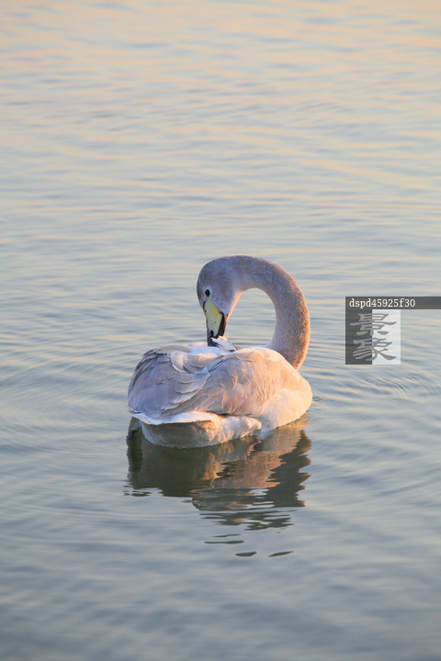Click the dark gray half of watermark box
Image resolution: width=441 pixels, height=661 pixels.
(358, 336)
